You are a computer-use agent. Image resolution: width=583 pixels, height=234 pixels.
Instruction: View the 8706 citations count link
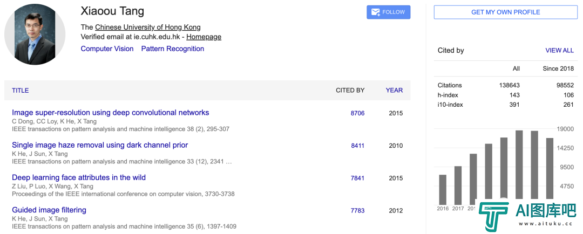tap(357, 113)
